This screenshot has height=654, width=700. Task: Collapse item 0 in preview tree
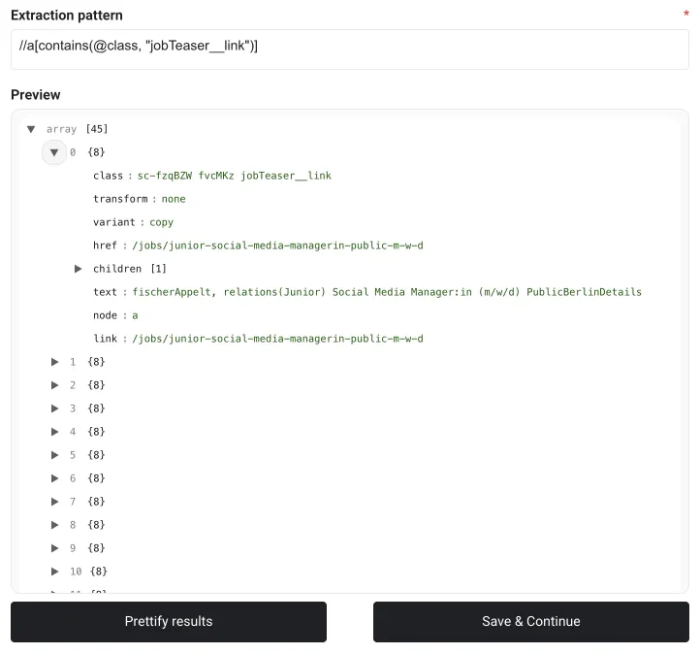(x=54, y=152)
